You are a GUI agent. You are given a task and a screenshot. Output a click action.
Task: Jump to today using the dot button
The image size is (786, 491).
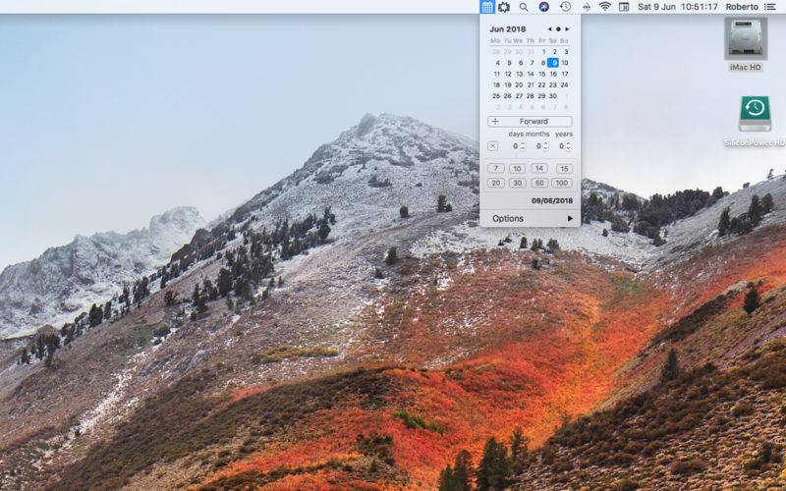coord(558,29)
